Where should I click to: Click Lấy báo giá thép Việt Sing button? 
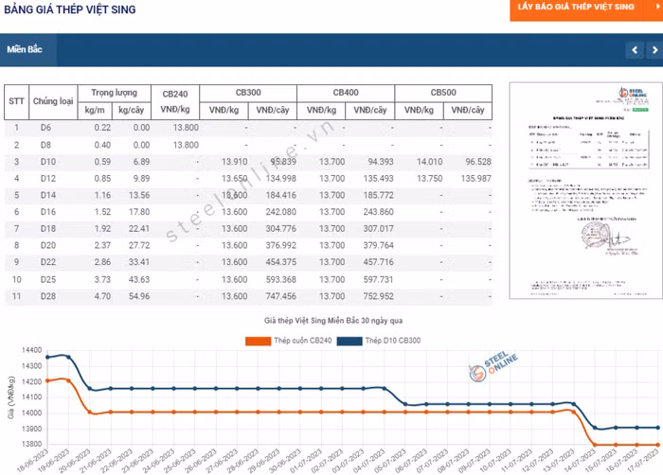(576, 8)
